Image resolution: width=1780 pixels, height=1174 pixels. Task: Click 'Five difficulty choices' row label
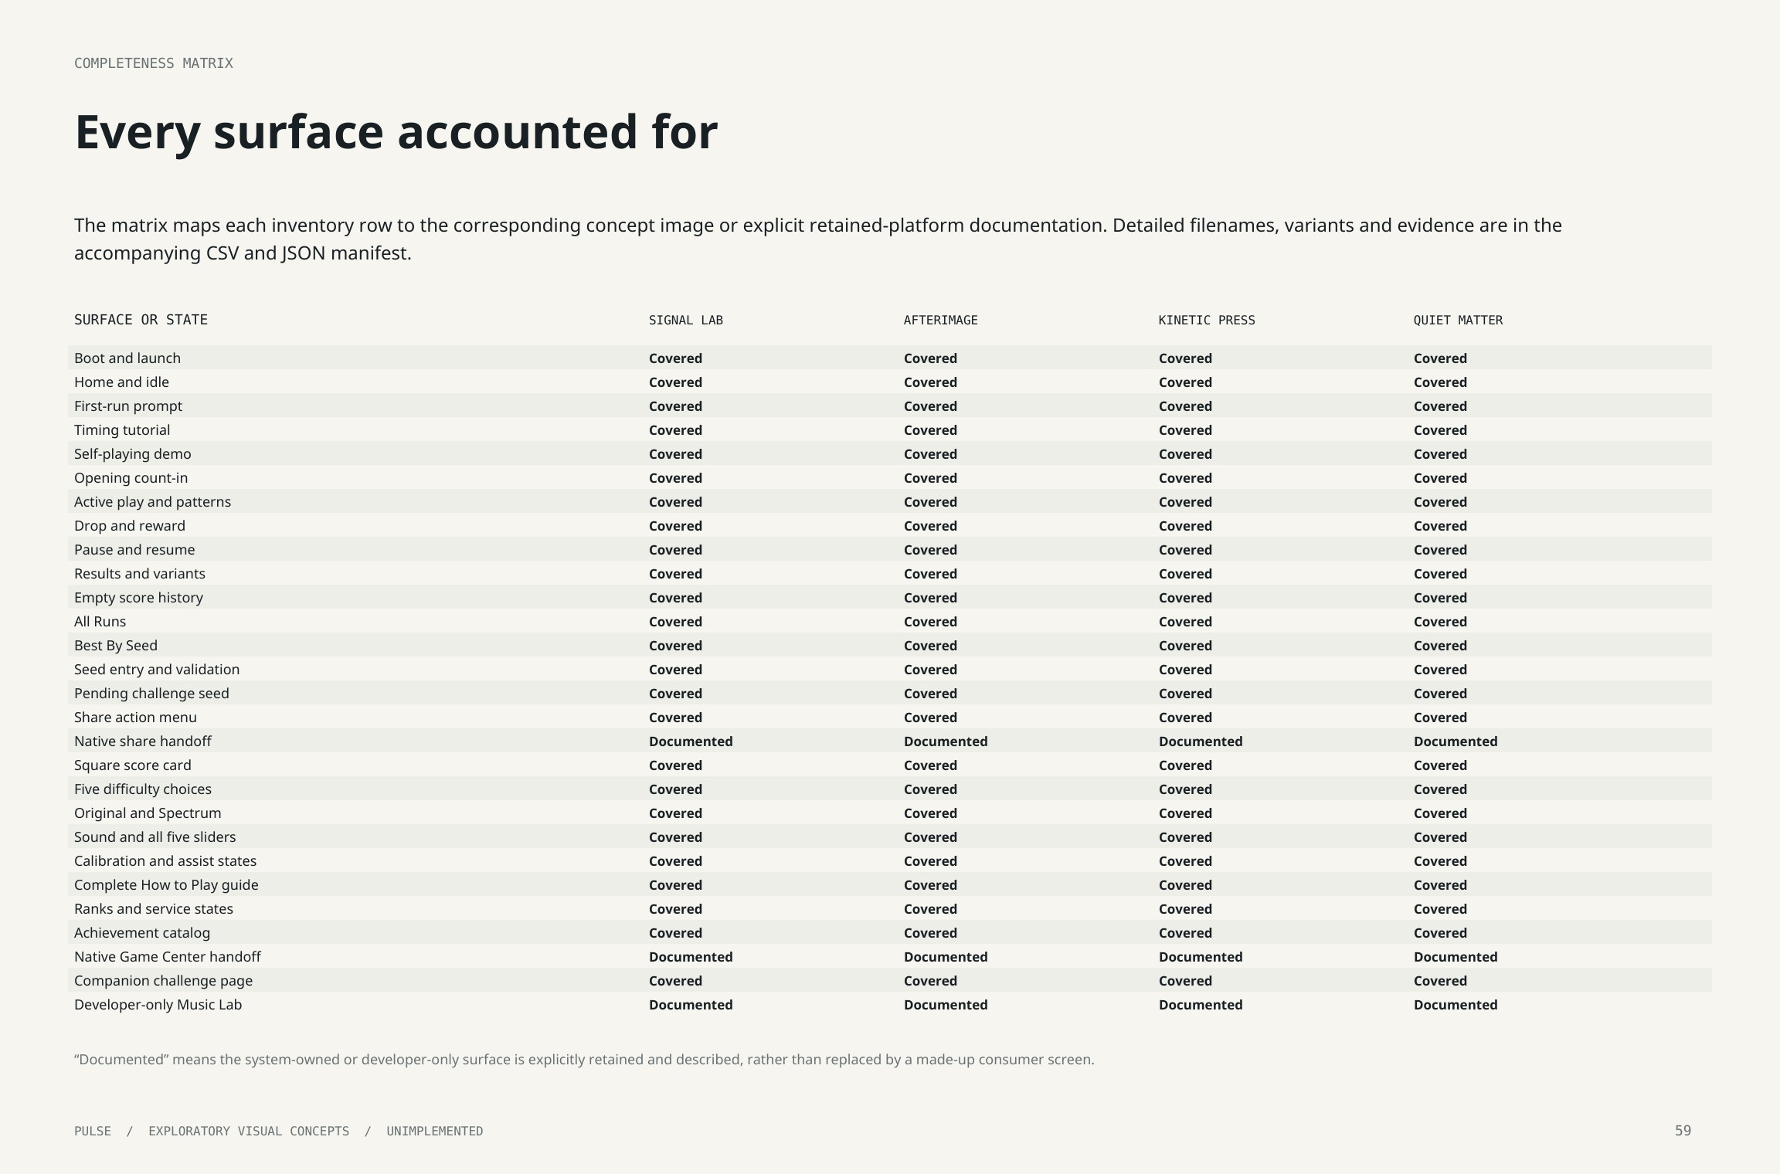tap(143, 789)
